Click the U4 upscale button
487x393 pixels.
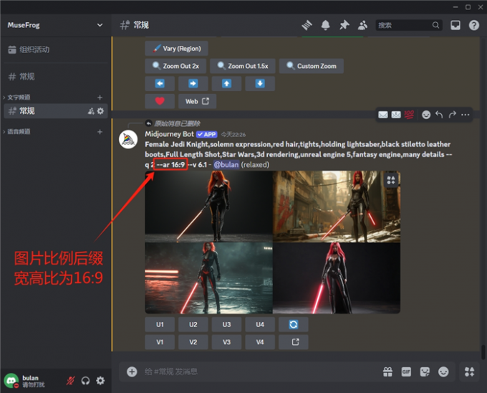click(260, 325)
